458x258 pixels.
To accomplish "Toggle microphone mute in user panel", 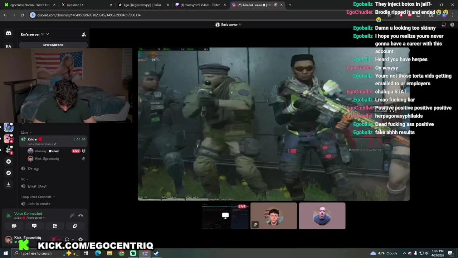I will tap(54, 240).
